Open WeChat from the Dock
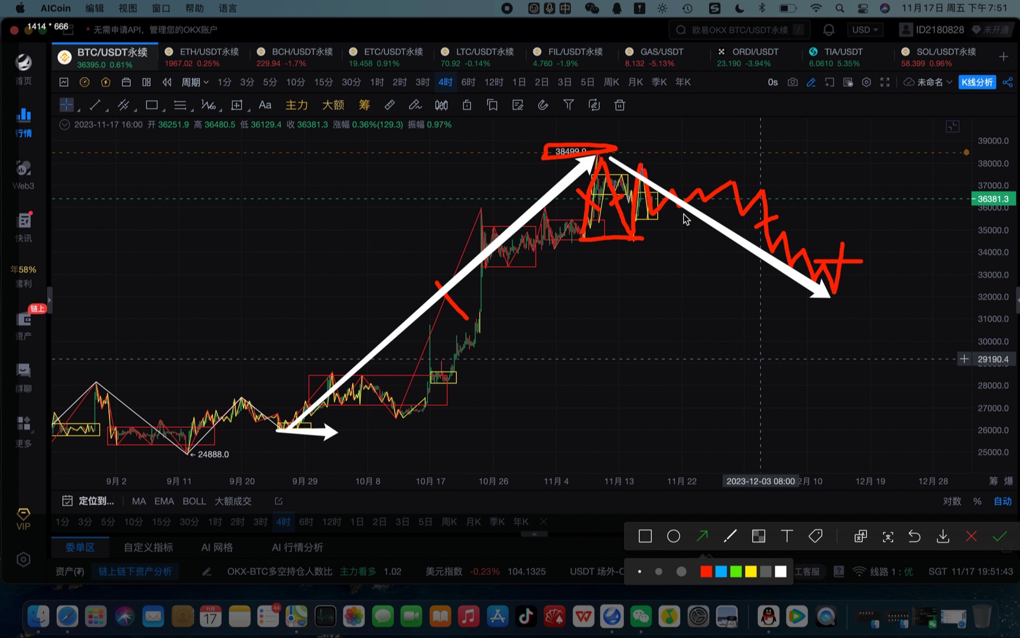The image size is (1020, 638). click(641, 617)
